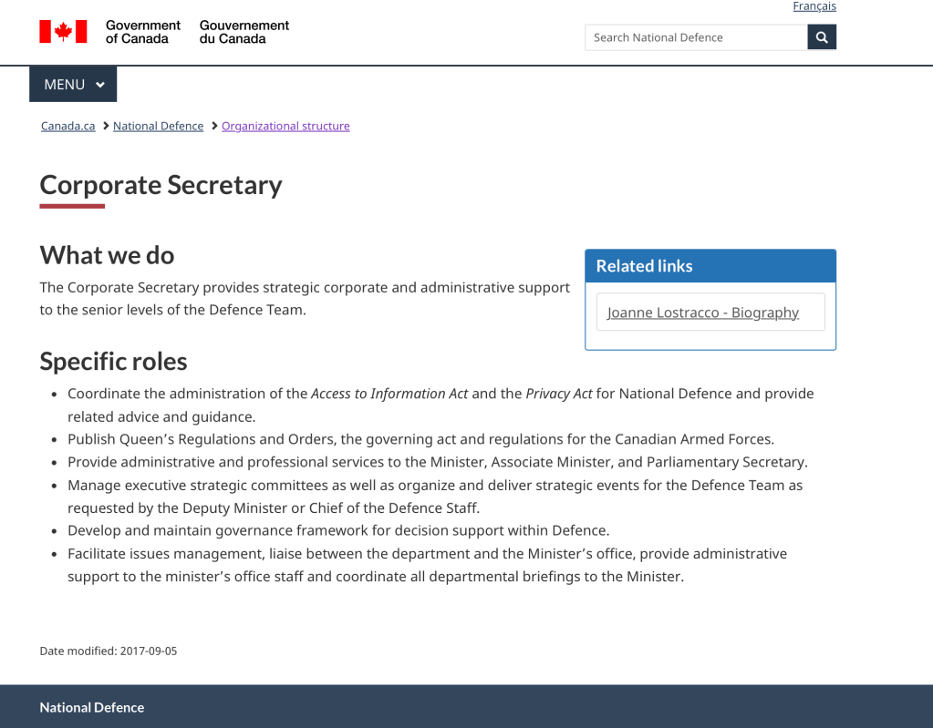Image resolution: width=933 pixels, height=728 pixels.
Task: Click the Specific roles heading
Action: [x=113, y=362]
